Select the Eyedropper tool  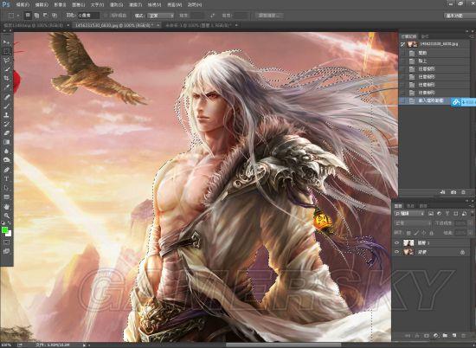pos(6,87)
